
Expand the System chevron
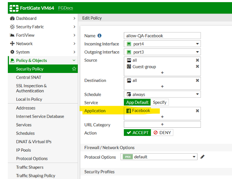(x=74, y=52)
